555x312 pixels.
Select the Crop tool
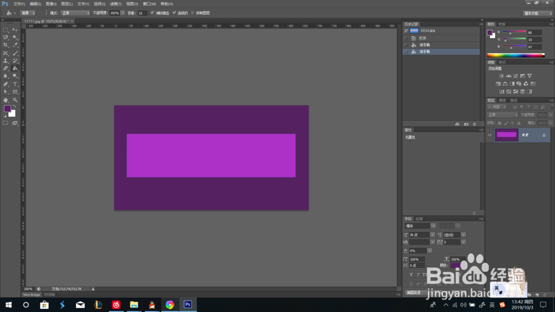pos(6,45)
